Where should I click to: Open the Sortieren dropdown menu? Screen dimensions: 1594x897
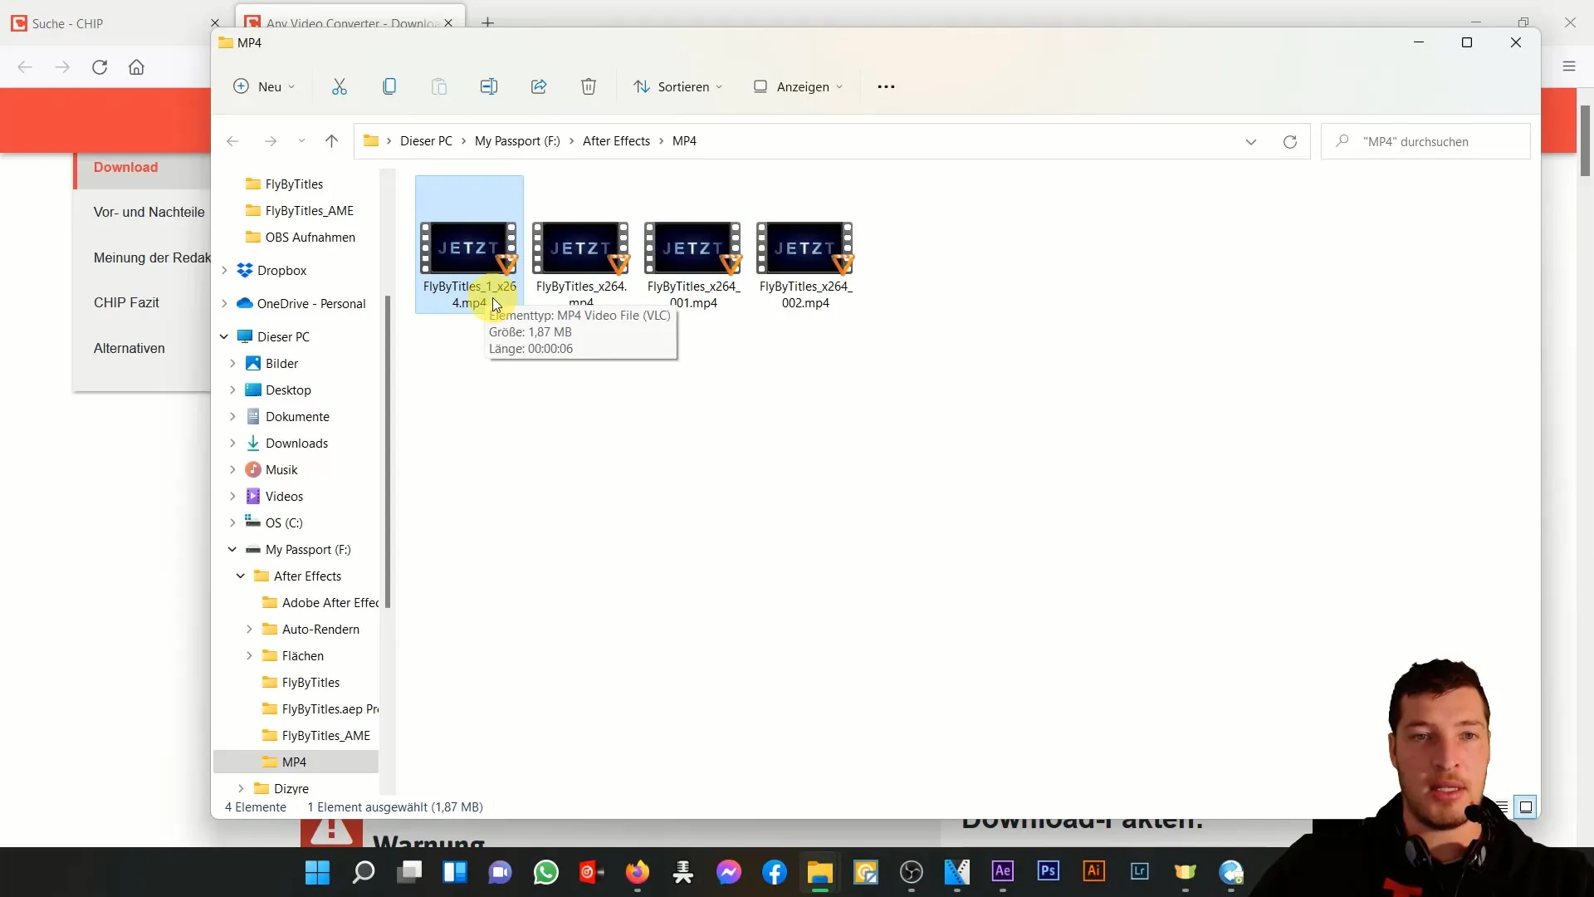tap(677, 86)
